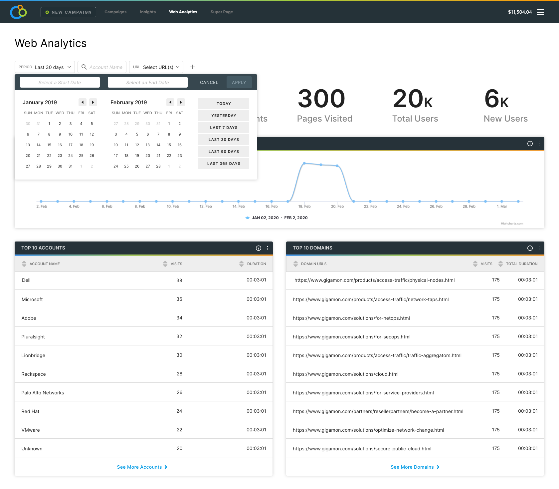The width and height of the screenshot is (559, 489).
Task: Pick January 15 in the calendar
Action: click(49, 145)
